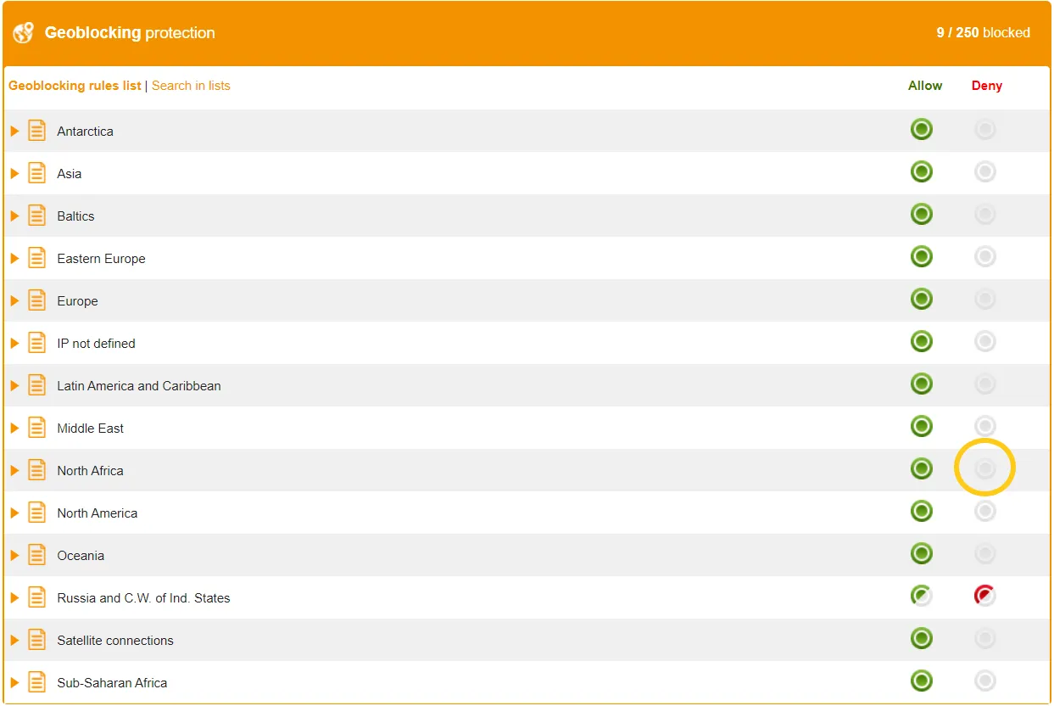Viewport: 1054px width, 706px height.
Task: Expand the Baltics group
Action: [14, 216]
